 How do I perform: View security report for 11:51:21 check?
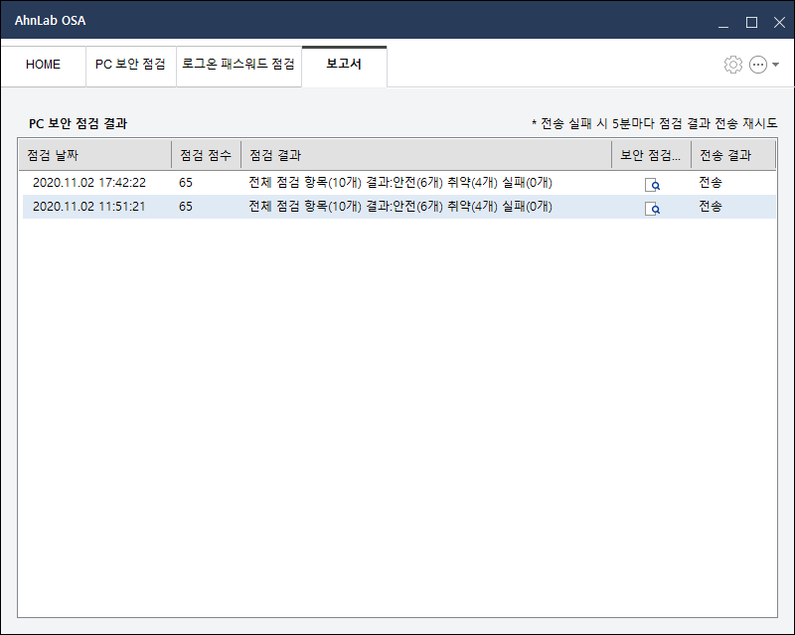coord(652,209)
